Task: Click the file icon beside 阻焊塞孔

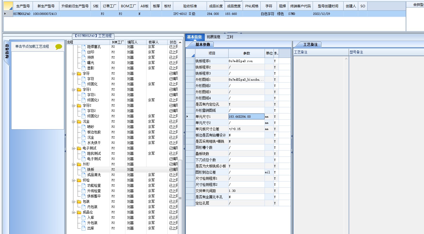Action: pos(84,47)
